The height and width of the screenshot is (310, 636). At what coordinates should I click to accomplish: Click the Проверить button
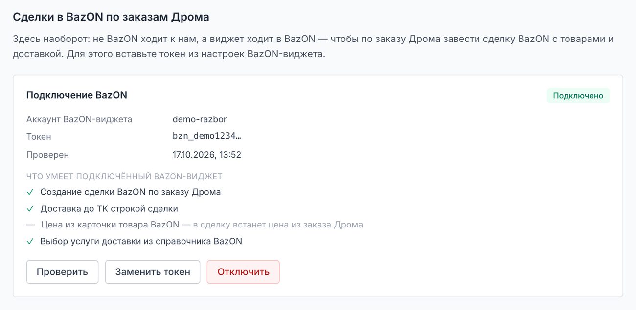click(x=62, y=272)
